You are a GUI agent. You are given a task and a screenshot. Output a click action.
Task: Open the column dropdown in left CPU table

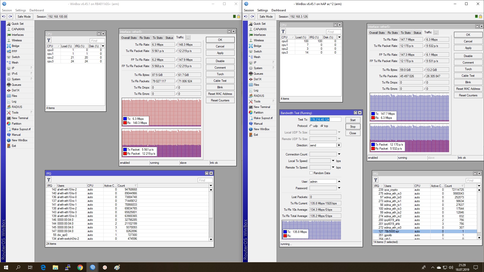point(103,46)
